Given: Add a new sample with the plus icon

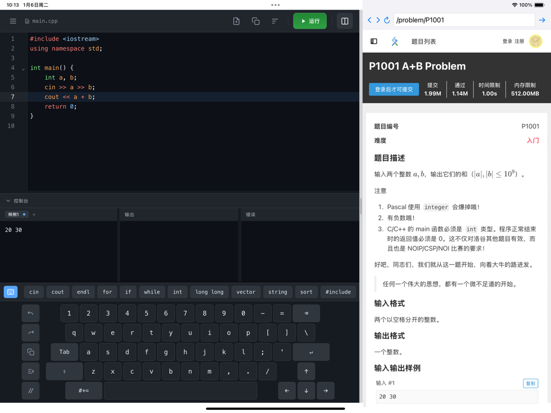Looking at the screenshot, I should click(x=34, y=214).
